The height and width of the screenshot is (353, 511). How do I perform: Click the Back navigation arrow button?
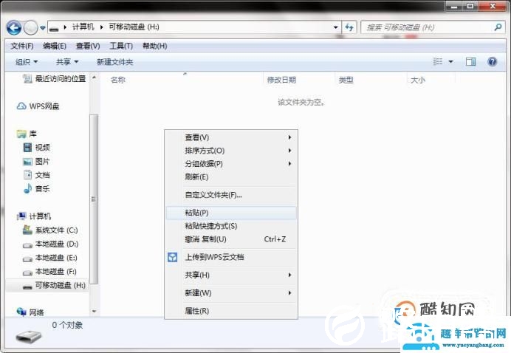(x=14, y=28)
